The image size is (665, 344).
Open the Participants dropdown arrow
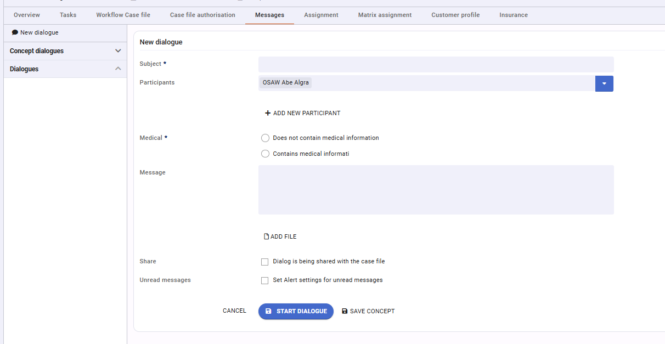pos(604,83)
